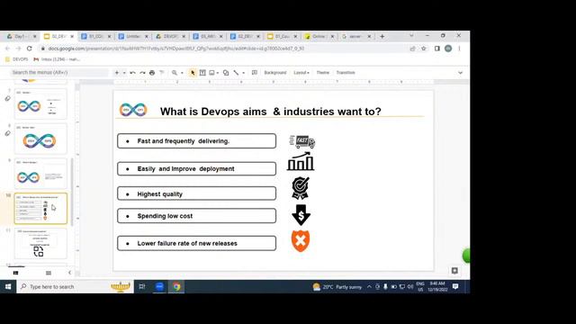Switch to grid view icon

pos(49,273)
